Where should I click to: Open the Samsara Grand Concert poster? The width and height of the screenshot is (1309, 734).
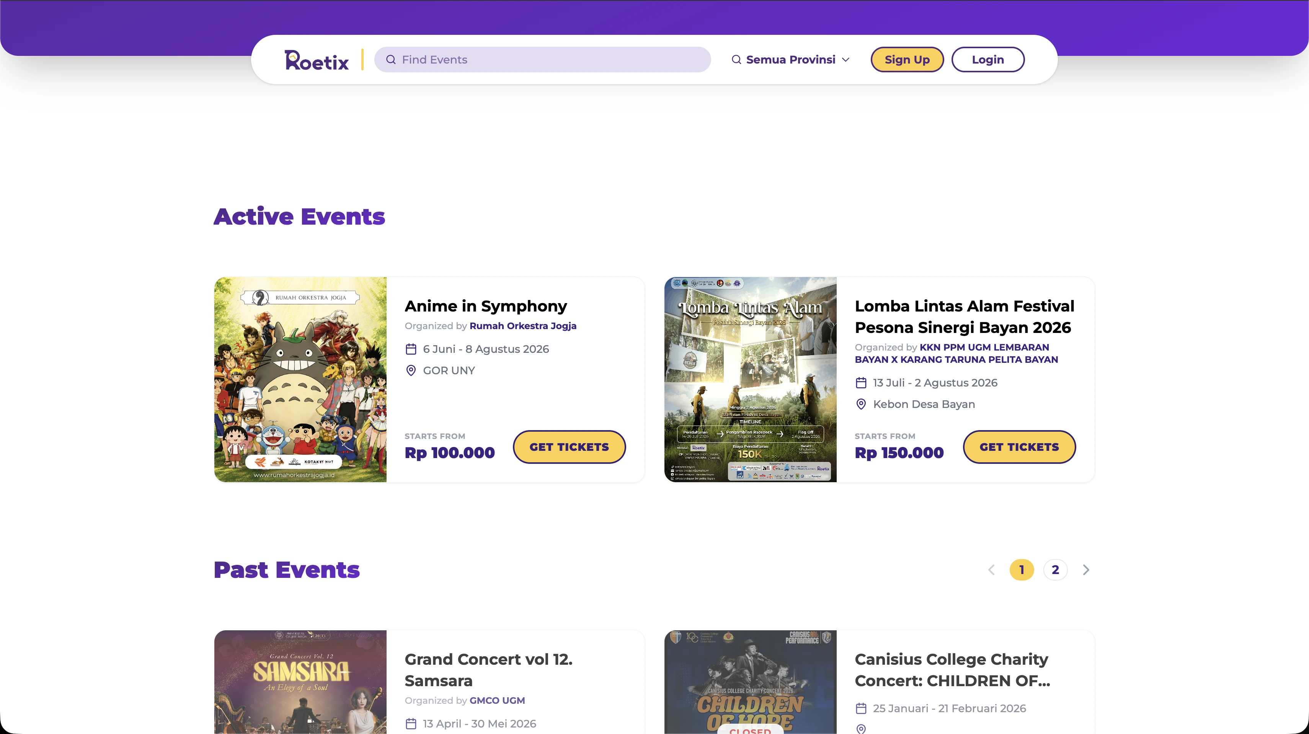pos(300,682)
